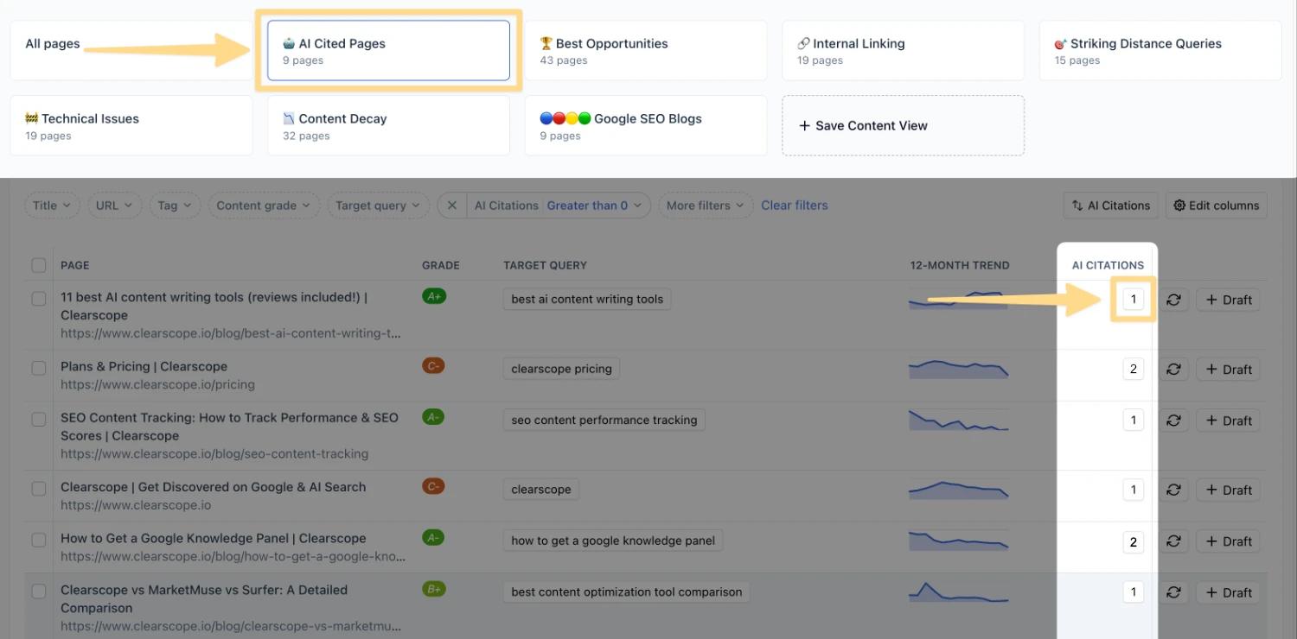Click refresh icon for SEO Content Tracking row
Image resolution: width=1297 pixels, height=639 pixels.
coord(1173,421)
